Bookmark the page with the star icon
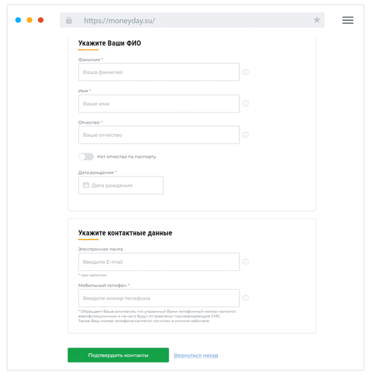The height and width of the screenshot is (376, 371). pos(317,20)
